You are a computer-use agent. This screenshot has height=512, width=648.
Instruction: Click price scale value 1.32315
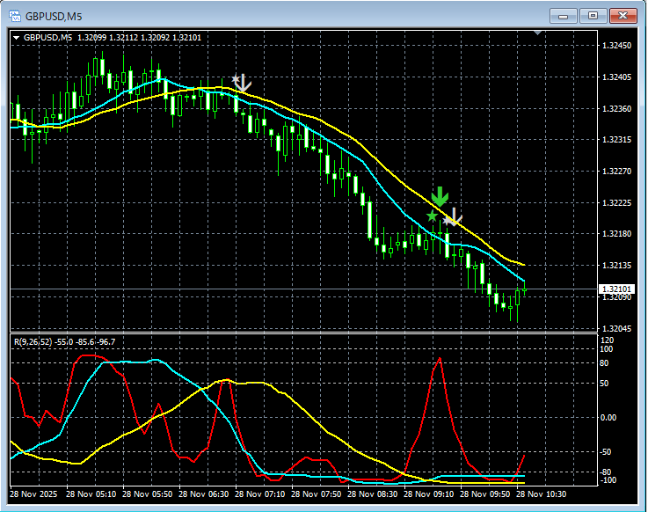(617, 140)
